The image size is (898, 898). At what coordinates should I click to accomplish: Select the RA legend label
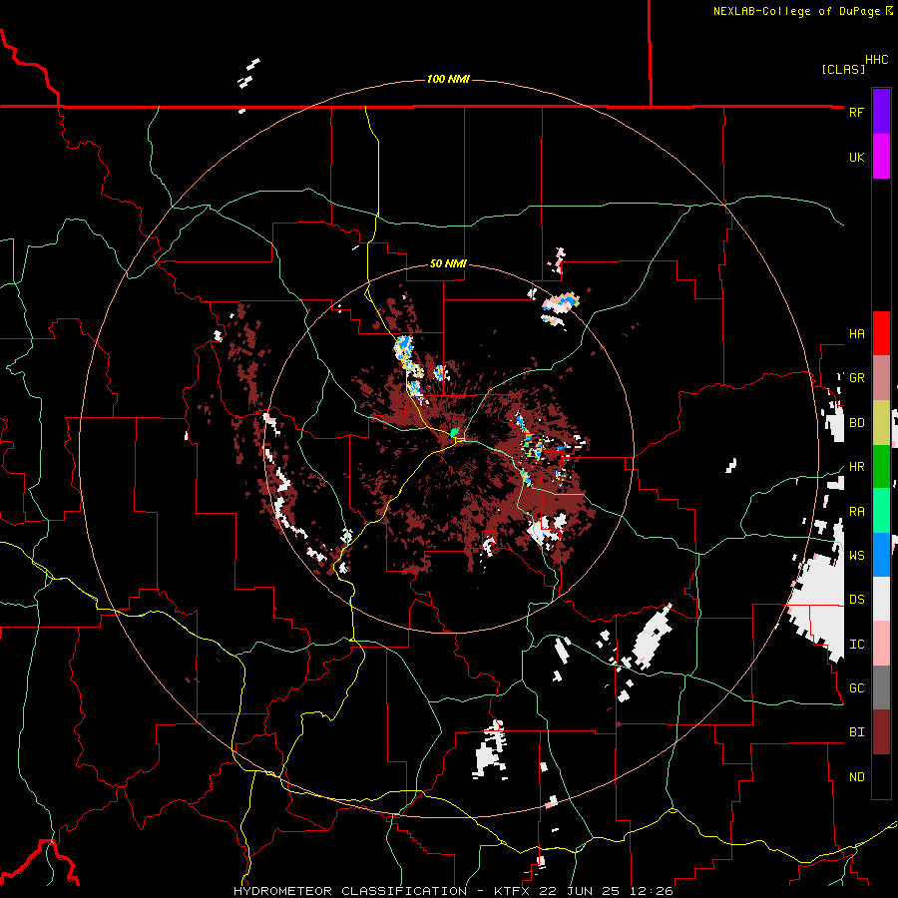856,512
